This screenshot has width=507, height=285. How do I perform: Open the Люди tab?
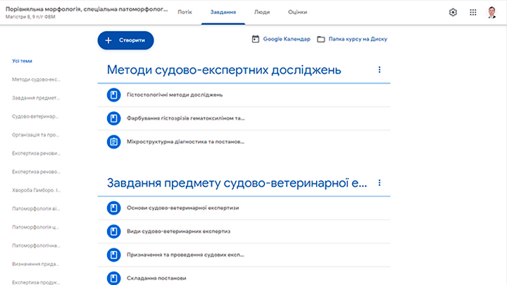click(262, 12)
